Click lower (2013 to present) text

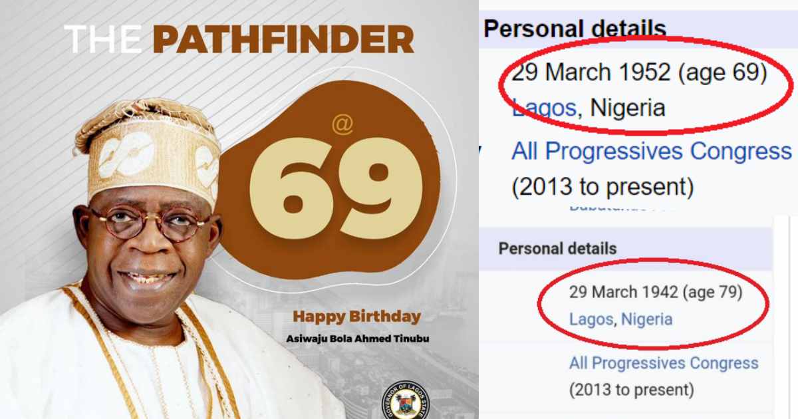pyautogui.click(x=631, y=389)
